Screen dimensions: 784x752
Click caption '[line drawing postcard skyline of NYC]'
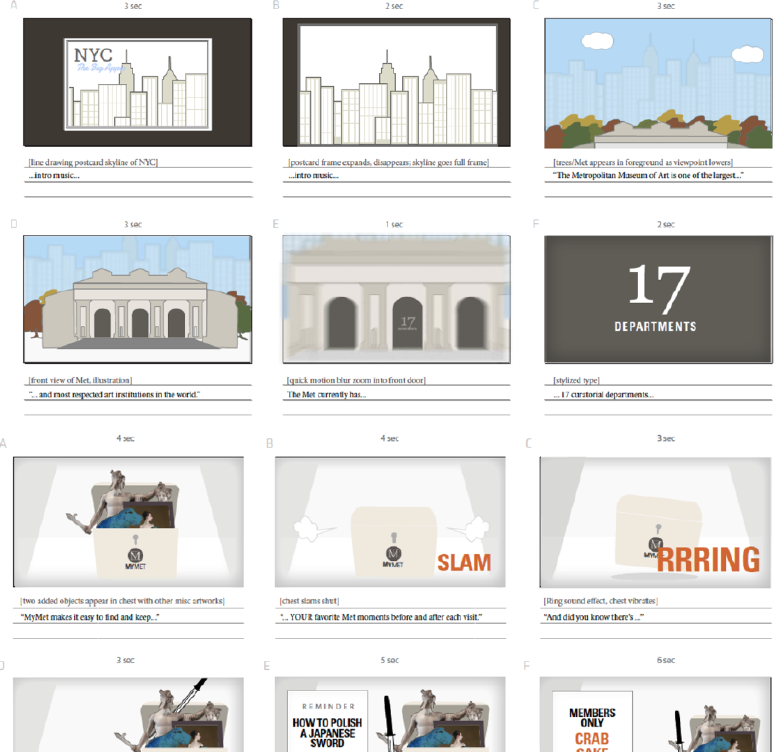[93, 162]
